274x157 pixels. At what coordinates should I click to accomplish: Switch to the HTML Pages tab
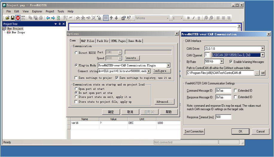[x=118, y=41]
